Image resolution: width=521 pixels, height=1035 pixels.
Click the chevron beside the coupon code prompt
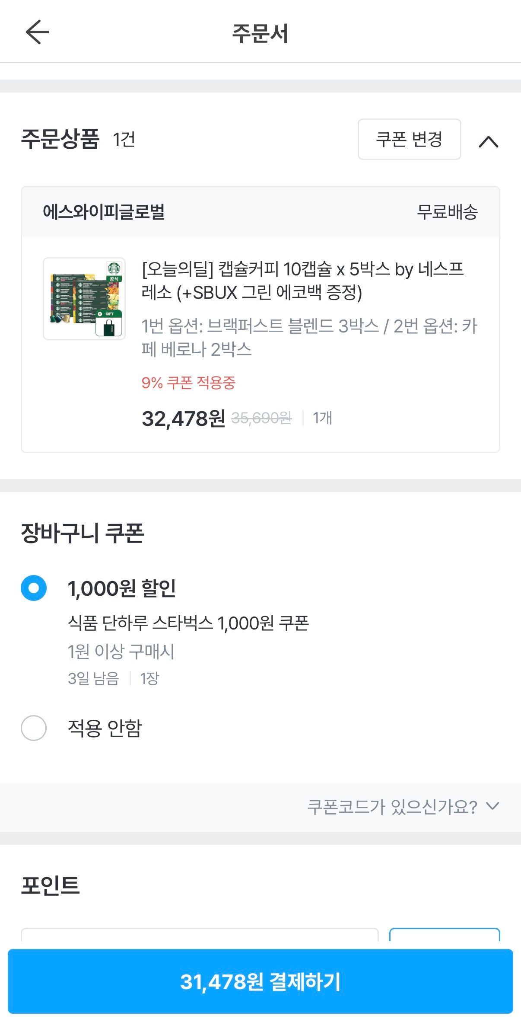click(492, 806)
